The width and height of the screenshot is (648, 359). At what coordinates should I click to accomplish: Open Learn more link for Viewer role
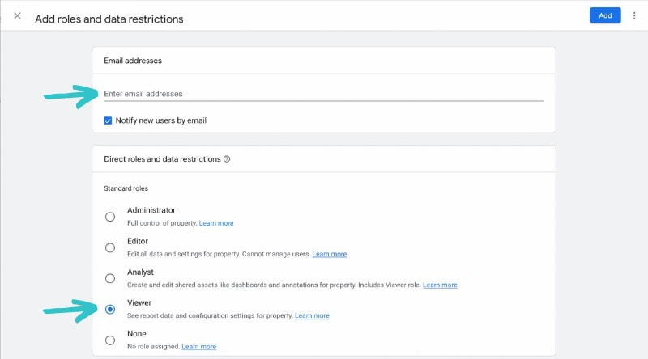[x=312, y=315]
